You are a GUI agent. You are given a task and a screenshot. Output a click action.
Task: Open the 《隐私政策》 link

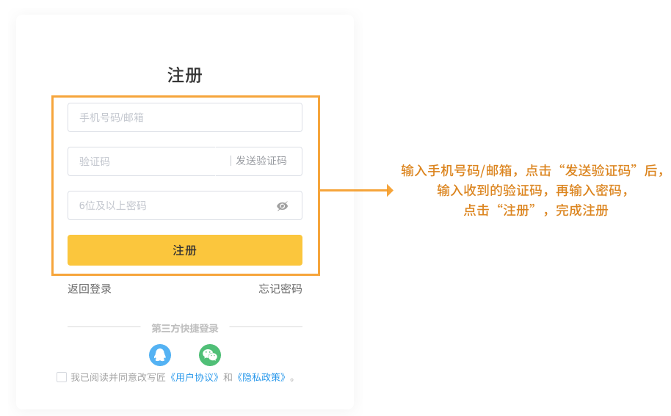261,377
